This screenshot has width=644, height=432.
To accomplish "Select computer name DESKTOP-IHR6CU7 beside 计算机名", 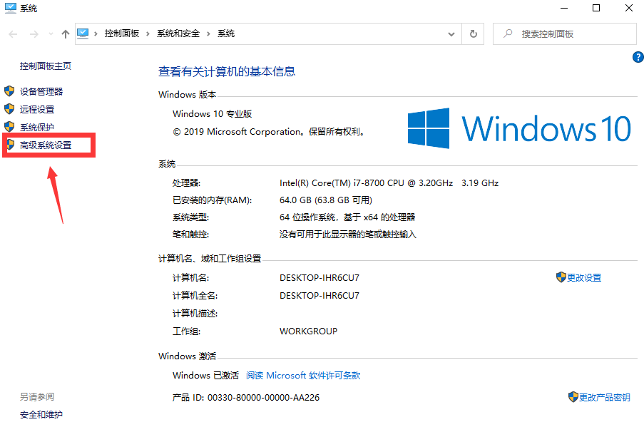I will coord(320,278).
